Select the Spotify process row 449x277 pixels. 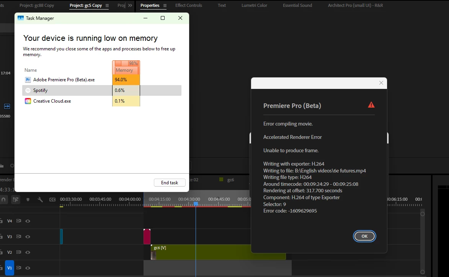click(x=102, y=90)
